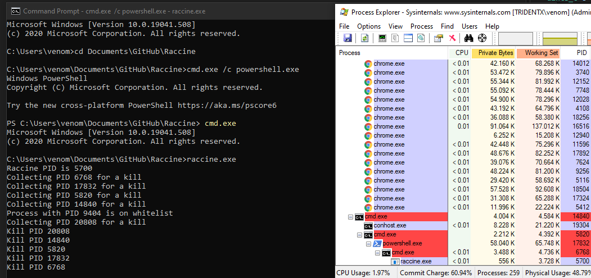The image size is (591, 278).
Task: Click the Chrome icon in the PID 14012 row
Action: point(368,63)
